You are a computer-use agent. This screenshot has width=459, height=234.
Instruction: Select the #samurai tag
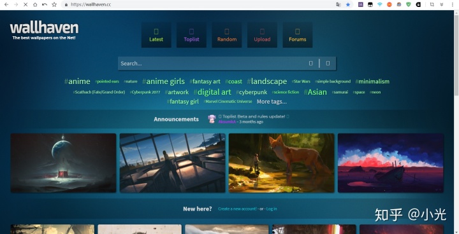coord(340,92)
